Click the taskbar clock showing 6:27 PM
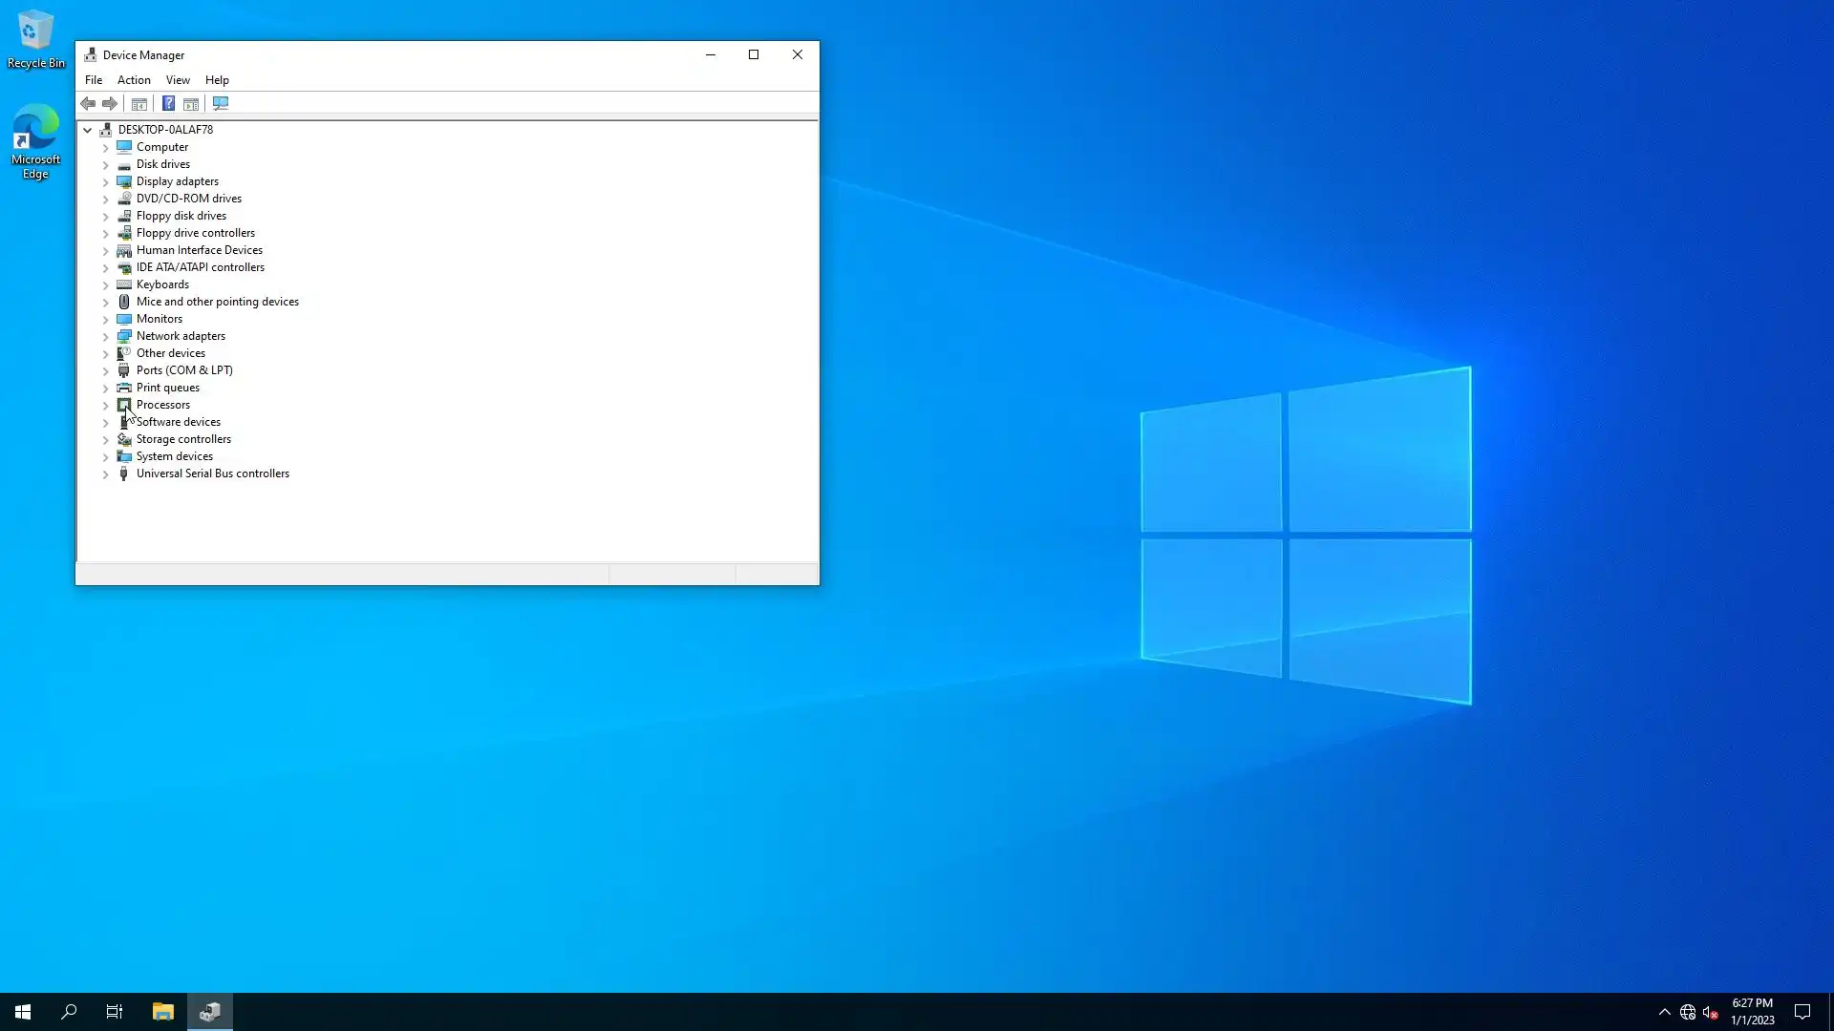This screenshot has height=1031, width=1834. coord(1752,1011)
